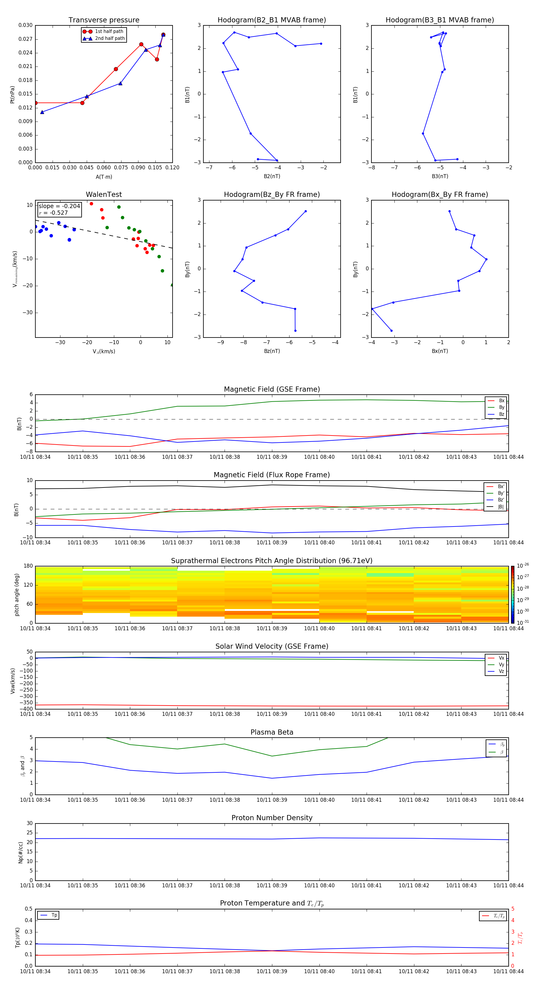Click the Suprathermal Electrons Pitch Angle Distribution title

(x=272, y=561)
